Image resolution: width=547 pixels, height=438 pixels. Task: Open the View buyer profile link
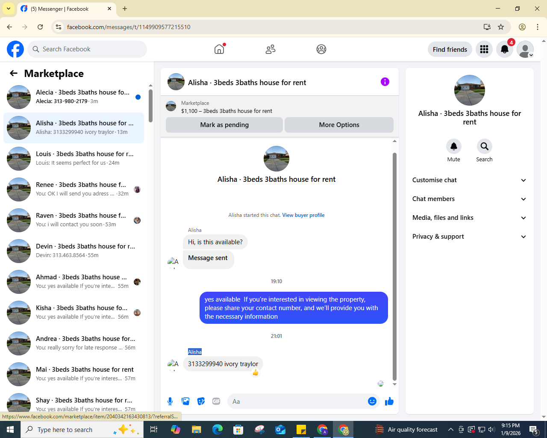coord(303,215)
